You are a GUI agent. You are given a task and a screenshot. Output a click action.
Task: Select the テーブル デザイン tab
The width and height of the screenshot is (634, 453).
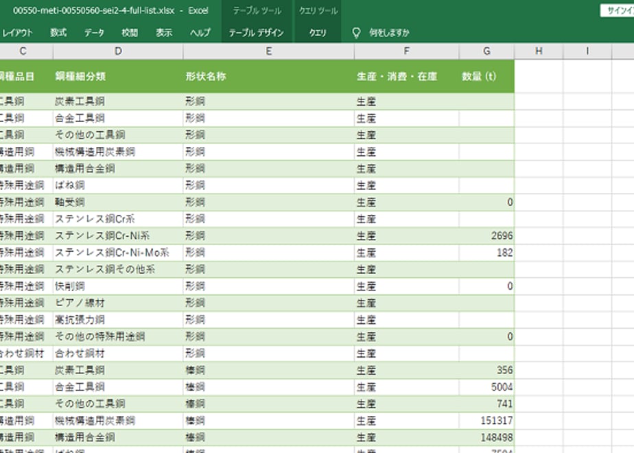point(257,33)
